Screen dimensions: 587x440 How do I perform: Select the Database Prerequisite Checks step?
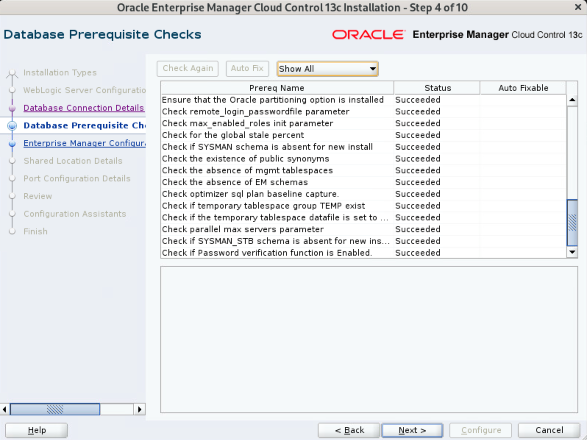click(85, 125)
